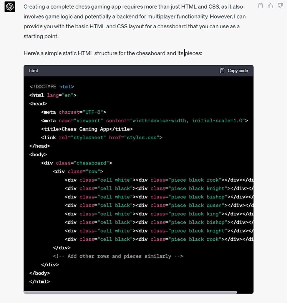The height and width of the screenshot is (303, 287).
Task: Click the 'piece black queen' code line
Action: point(159,206)
